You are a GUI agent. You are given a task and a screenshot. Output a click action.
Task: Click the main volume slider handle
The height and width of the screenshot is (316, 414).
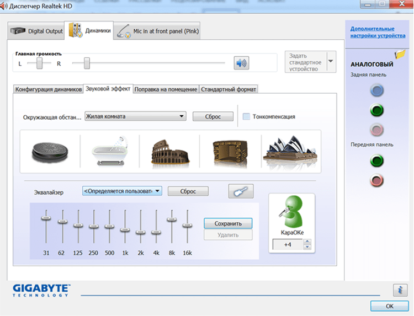coord(87,63)
